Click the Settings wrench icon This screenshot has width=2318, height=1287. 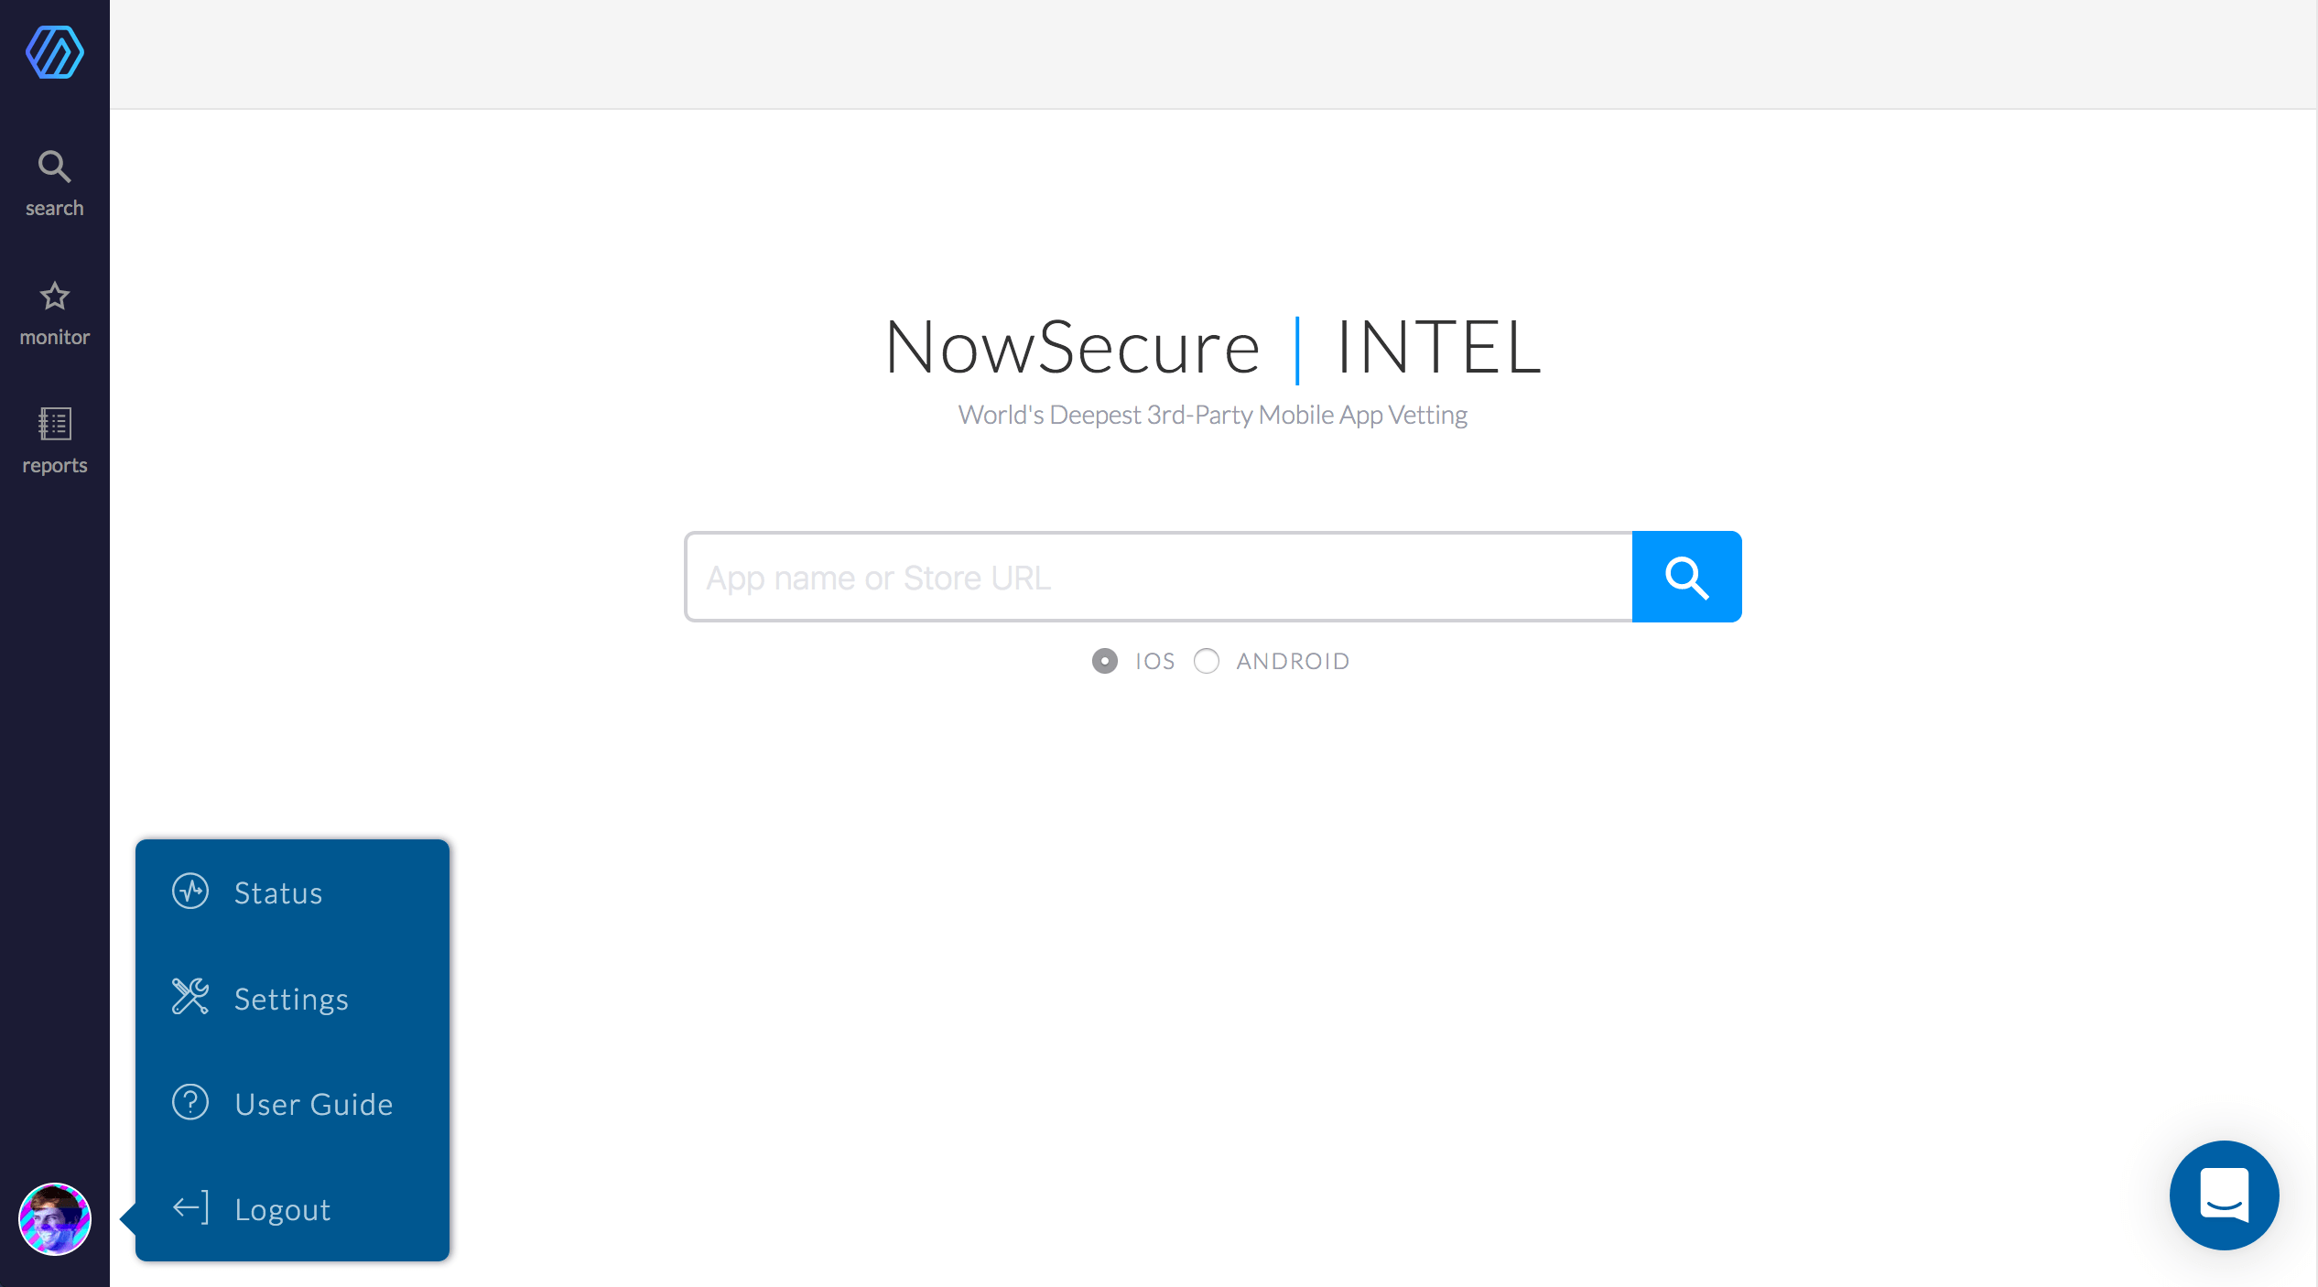tap(190, 997)
